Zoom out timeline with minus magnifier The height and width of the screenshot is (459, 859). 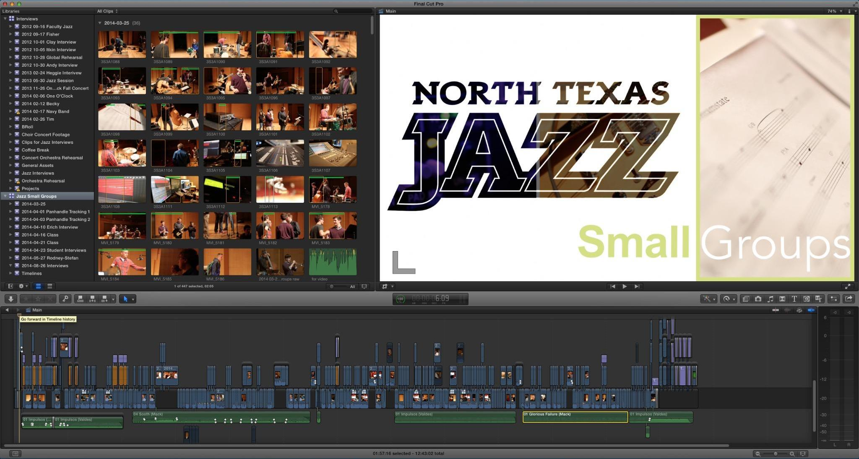point(758,454)
